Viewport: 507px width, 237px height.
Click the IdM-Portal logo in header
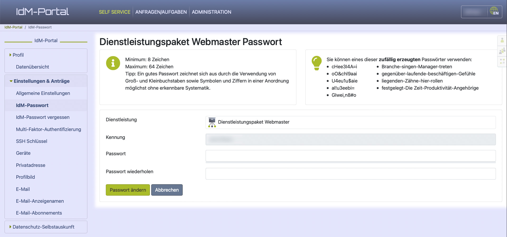[42, 12]
